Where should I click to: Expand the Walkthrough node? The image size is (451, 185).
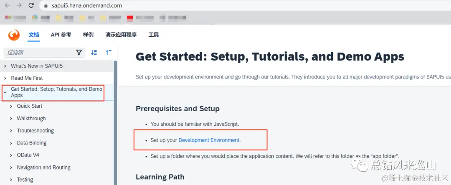pos(11,119)
